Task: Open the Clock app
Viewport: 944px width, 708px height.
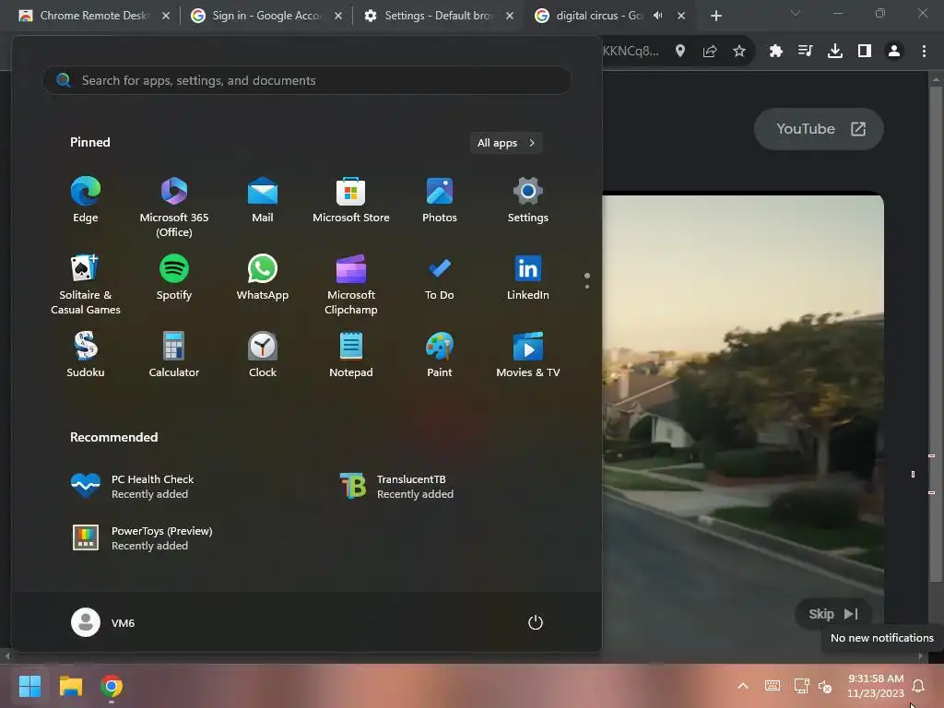Action: pos(263,355)
